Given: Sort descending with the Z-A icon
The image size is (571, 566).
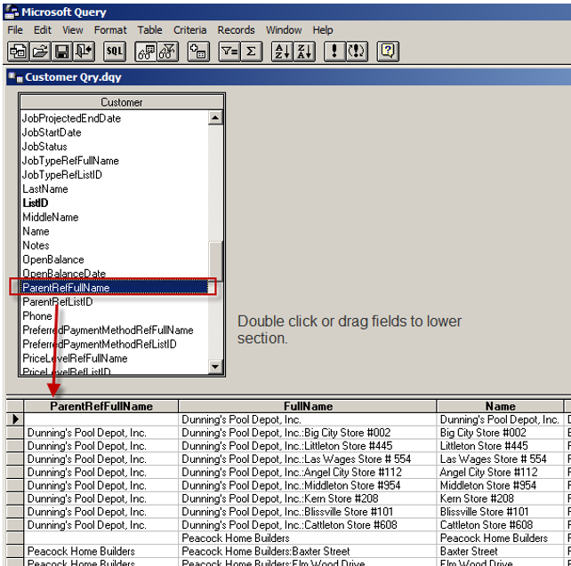Looking at the screenshot, I should point(304,52).
